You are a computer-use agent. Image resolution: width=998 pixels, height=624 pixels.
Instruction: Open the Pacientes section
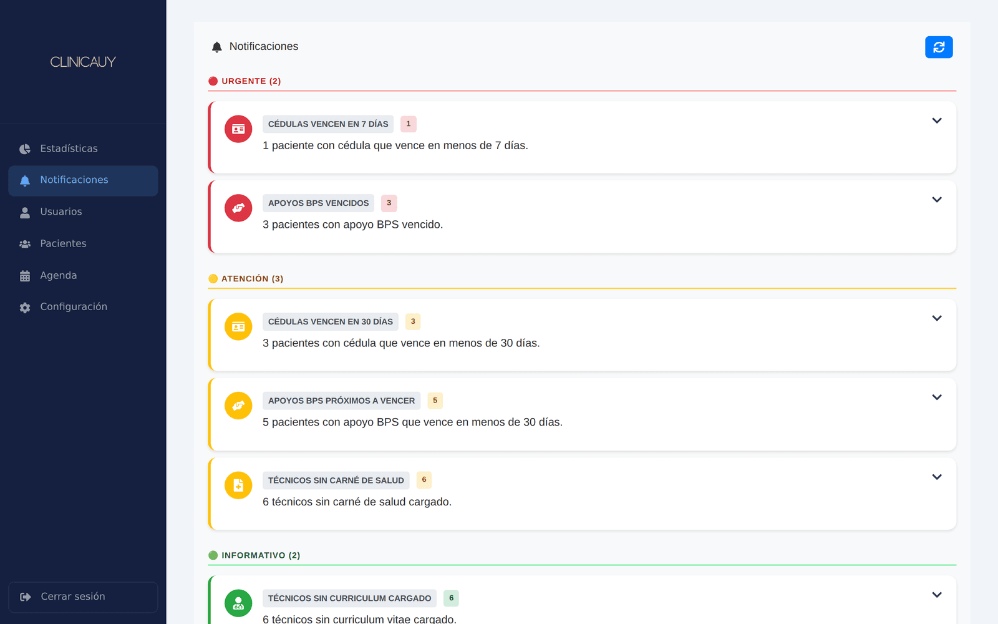(x=83, y=244)
